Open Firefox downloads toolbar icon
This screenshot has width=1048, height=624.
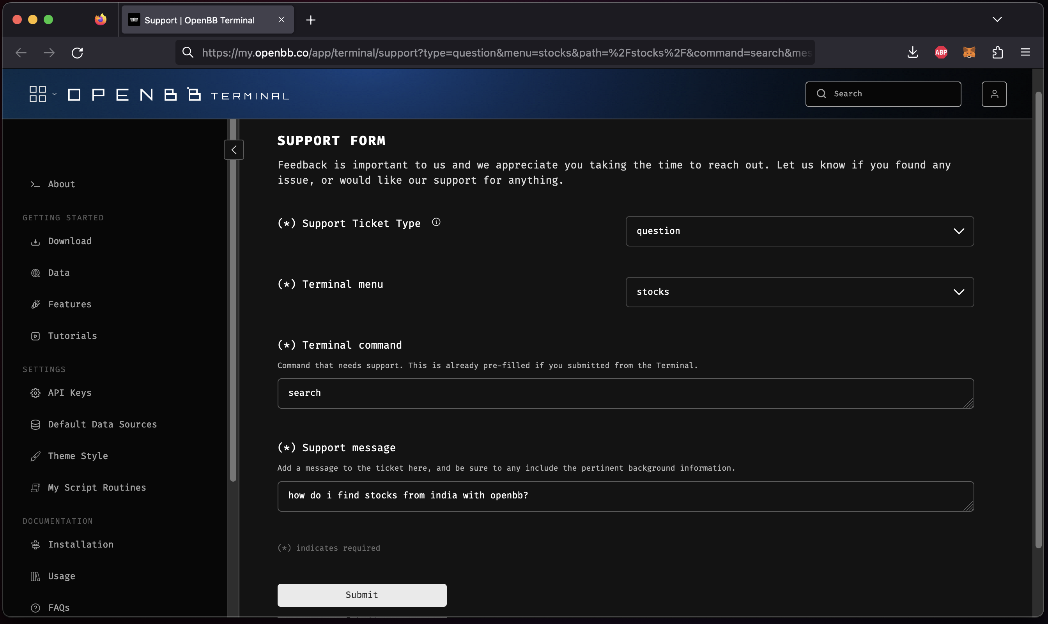click(x=912, y=53)
